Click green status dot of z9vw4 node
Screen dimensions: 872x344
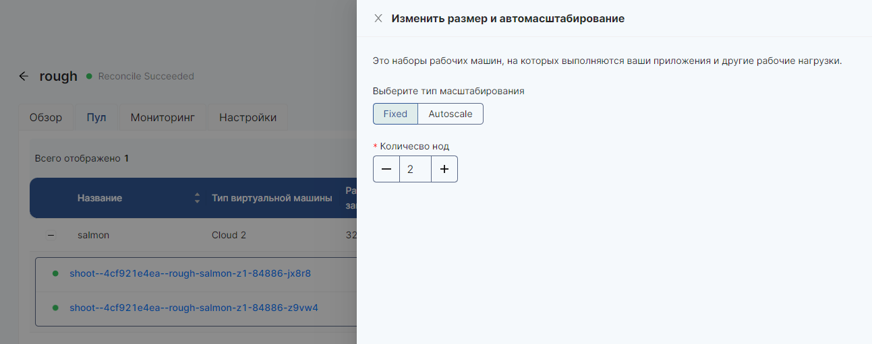point(55,308)
